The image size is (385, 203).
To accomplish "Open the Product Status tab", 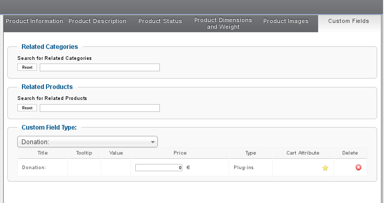I will click(160, 21).
